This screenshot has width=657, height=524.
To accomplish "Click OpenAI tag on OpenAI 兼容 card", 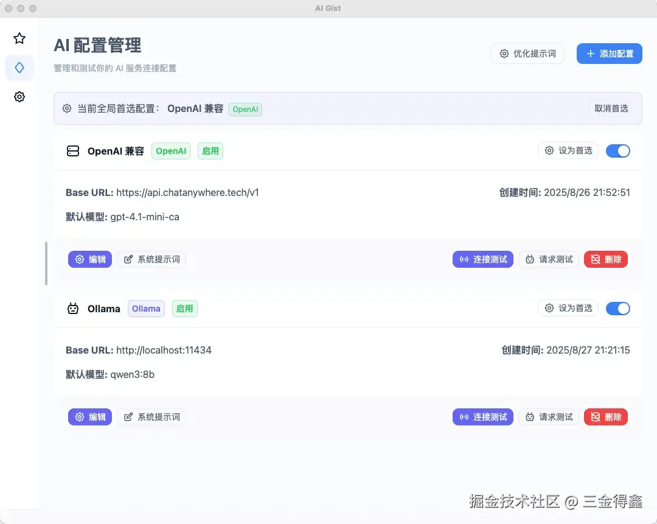I will (x=171, y=151).
